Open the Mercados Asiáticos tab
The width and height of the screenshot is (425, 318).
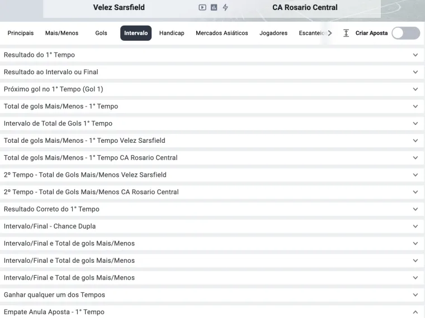point(221,33)
